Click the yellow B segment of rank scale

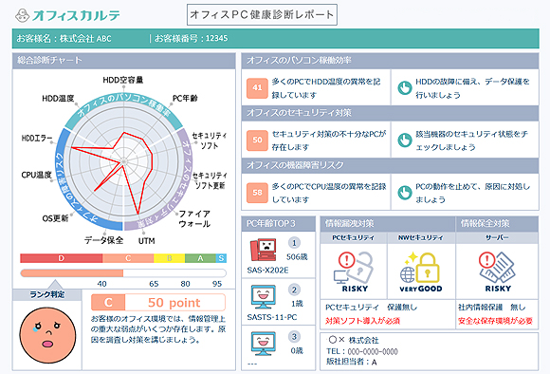point(170,258)
